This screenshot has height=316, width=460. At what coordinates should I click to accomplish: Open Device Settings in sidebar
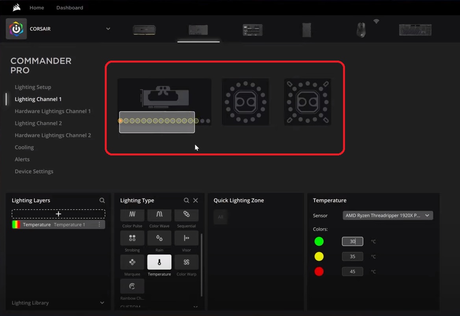[x=34, y=171]
